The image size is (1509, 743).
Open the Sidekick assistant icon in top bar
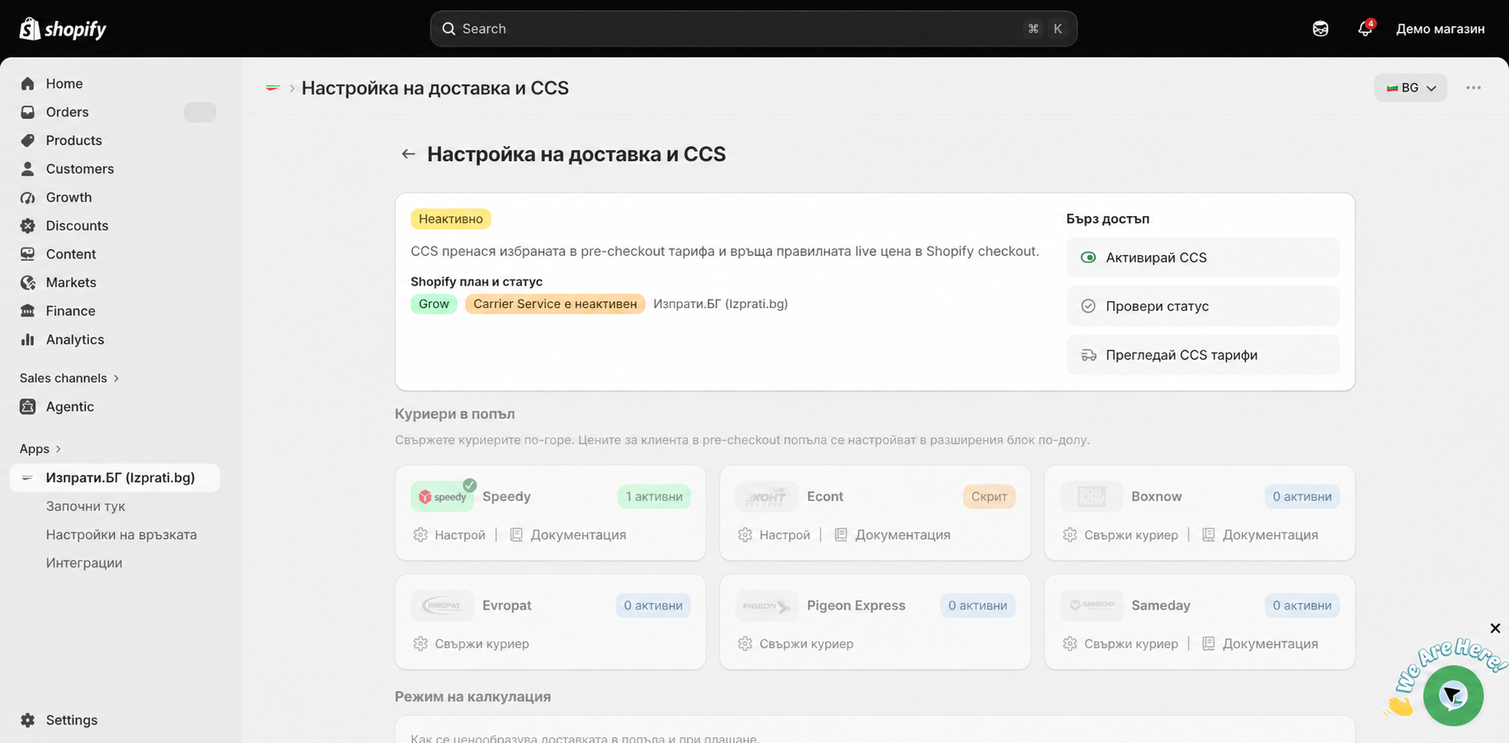tap(1321, 29)
